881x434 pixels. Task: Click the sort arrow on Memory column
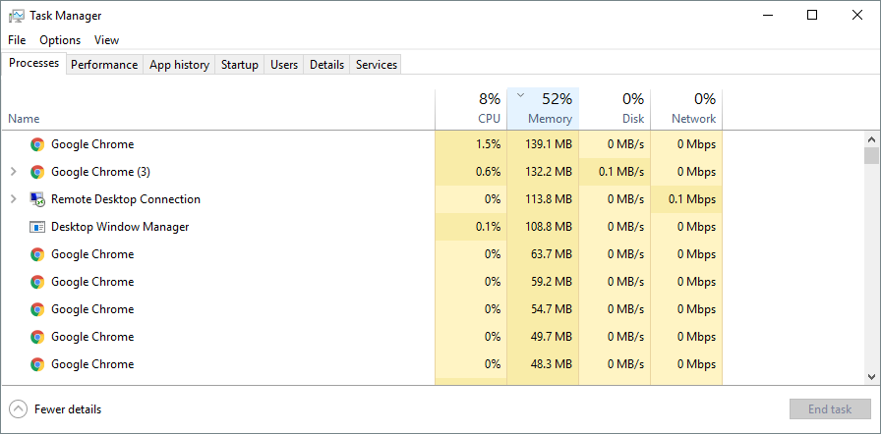pos(520,95)
